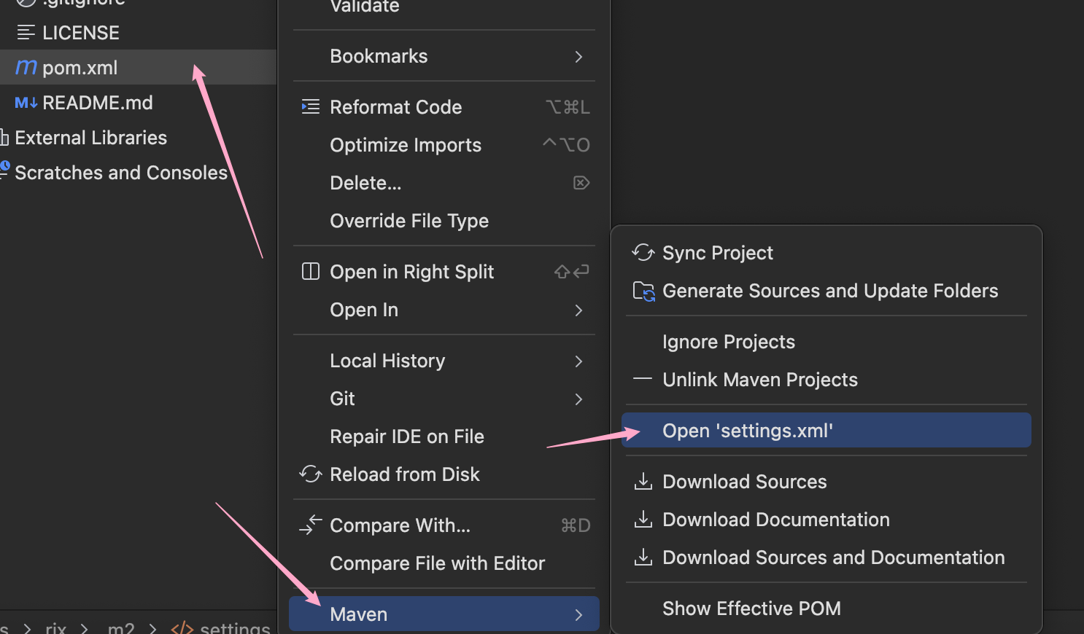Image resolution: width=1084 pixels, height=634 pixels.
Task: Select Open in Right Split
Action: (x=444, y=272)
